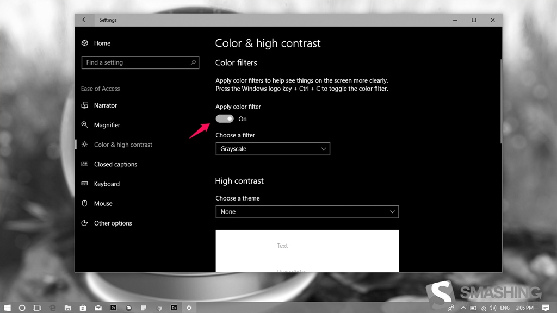Open Home via the gear icon
The width and height of the screenshot is (557, 313).
click(x=84, y=43)
